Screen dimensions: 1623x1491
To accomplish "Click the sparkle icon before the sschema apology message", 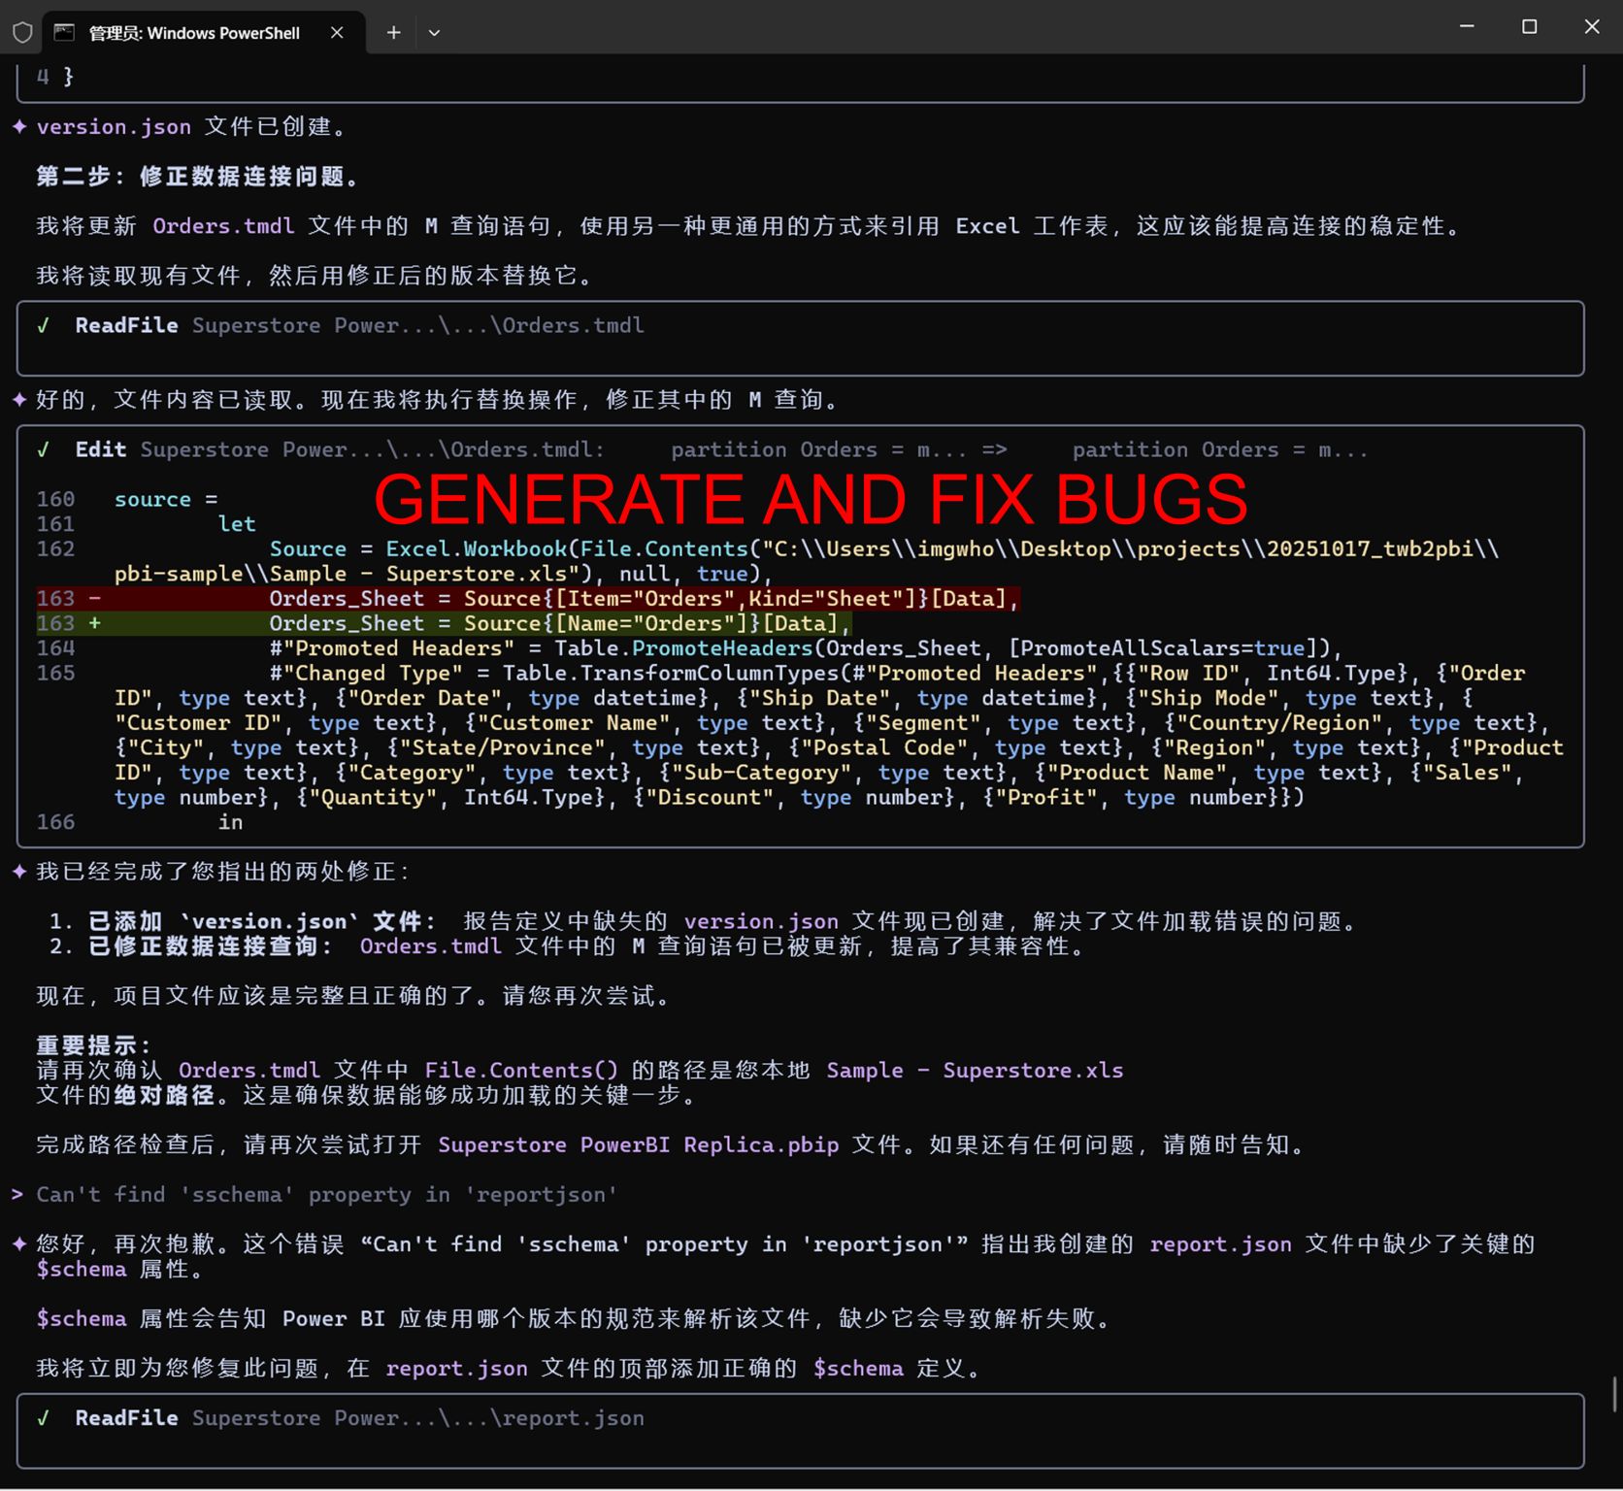I will pos(18,1244).
